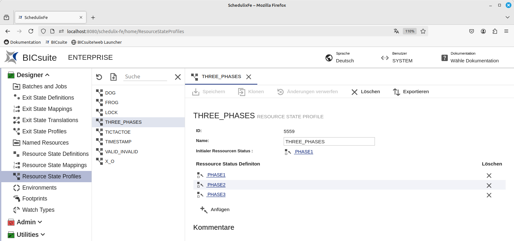The image size is (514, 241).
Task: Click the new profile document icon
Action: click(113, 77)
